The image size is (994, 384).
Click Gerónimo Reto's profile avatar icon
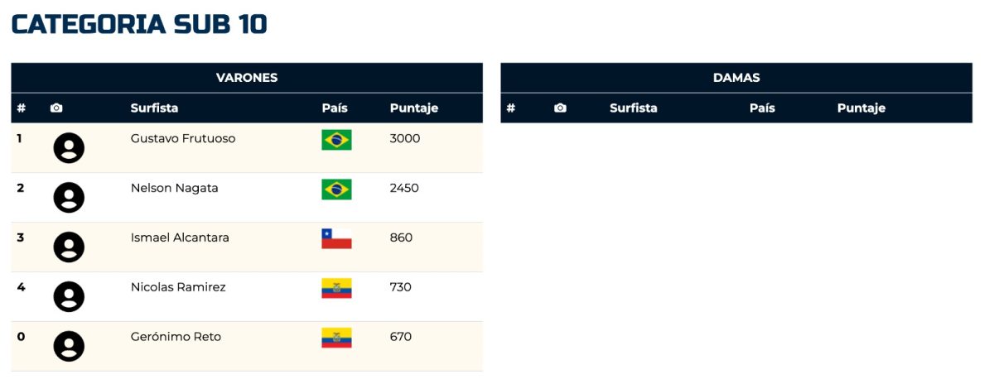click(x=69, y=346)
